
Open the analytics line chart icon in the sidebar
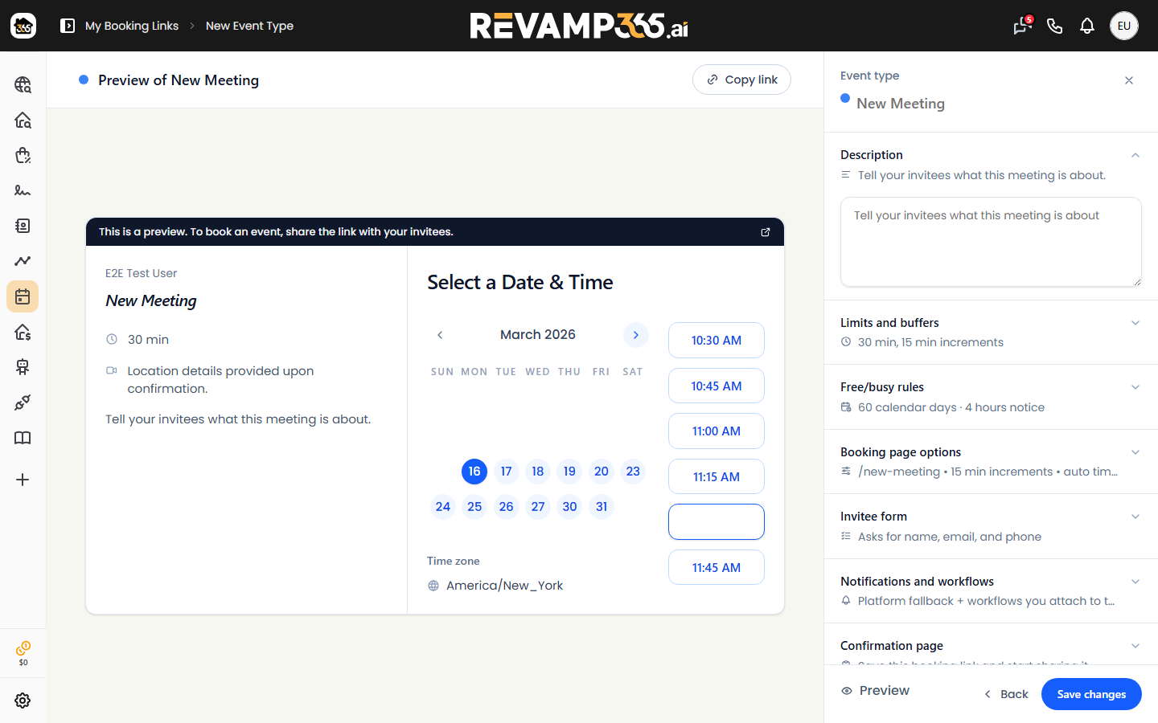pyautogui.click(x=23, y=261)
